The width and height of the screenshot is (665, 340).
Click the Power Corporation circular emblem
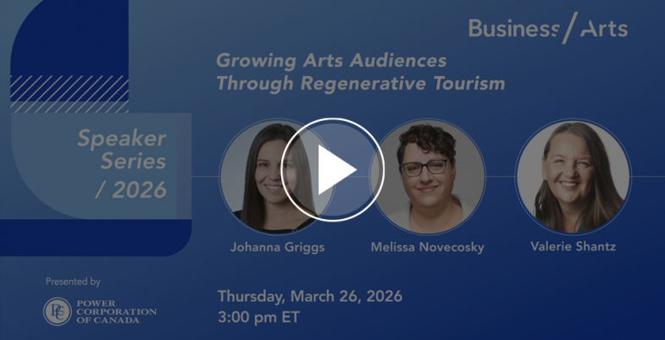point(57,311)
